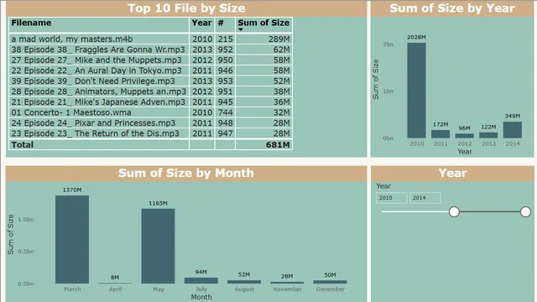
Task: Click the sort arrow under Sum of Size
Action: [241, 30]
